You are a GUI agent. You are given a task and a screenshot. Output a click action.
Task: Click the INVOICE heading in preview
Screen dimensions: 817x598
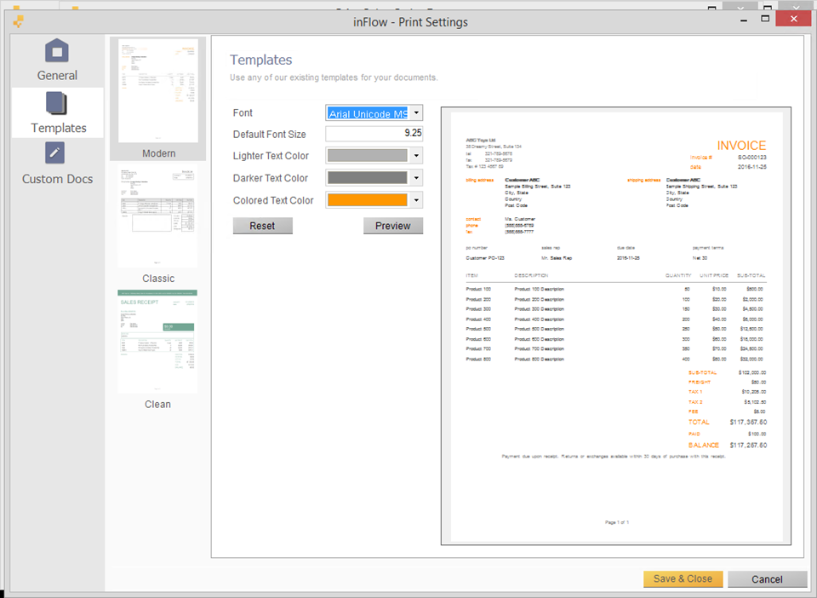(741, 146)
